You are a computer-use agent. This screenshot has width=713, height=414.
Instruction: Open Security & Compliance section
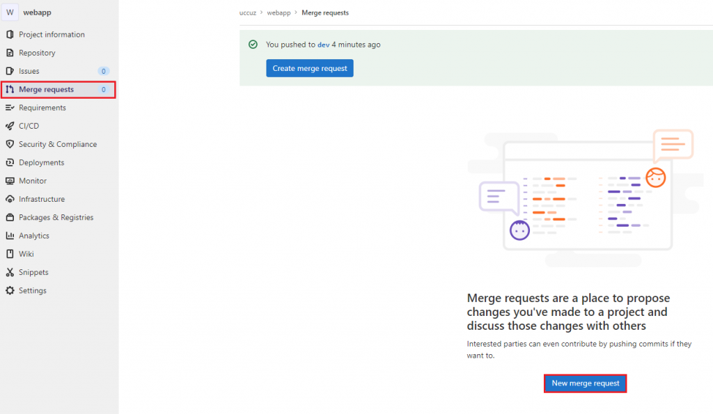(58, 144)
